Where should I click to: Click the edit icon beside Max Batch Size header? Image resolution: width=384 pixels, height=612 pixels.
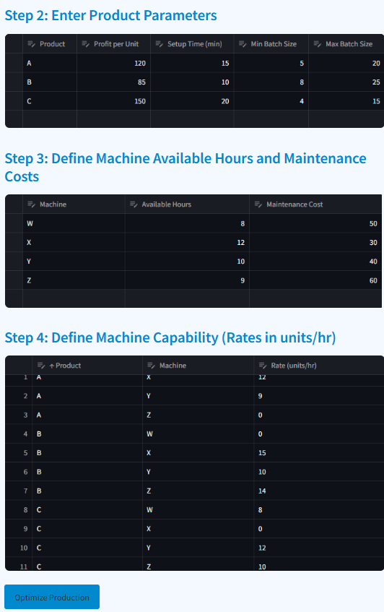(x=318, y=44)
